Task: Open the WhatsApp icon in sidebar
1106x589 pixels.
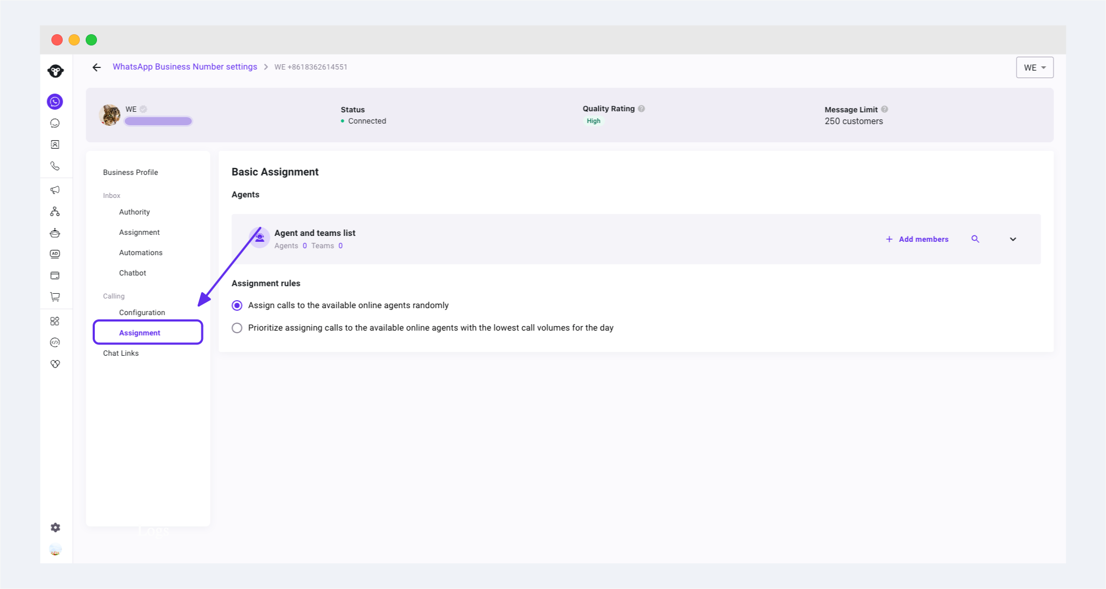Action: point(55,101)
